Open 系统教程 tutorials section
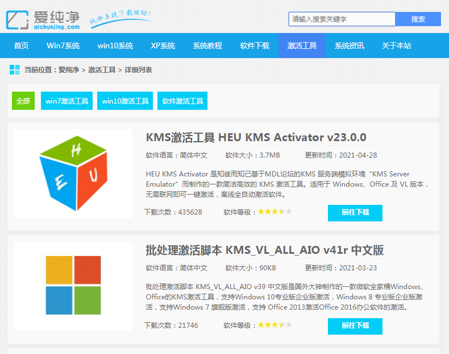Image resolution: width=449 pixels, height=354 pixels. click(x=207, y=46)
